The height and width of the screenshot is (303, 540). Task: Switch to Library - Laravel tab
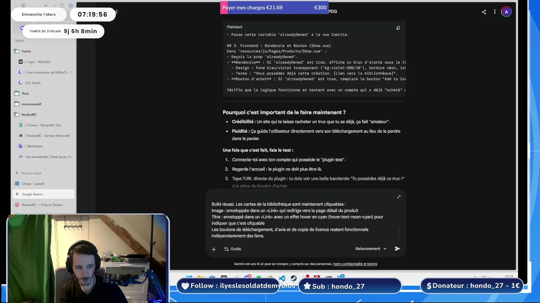tap(43, 183)
